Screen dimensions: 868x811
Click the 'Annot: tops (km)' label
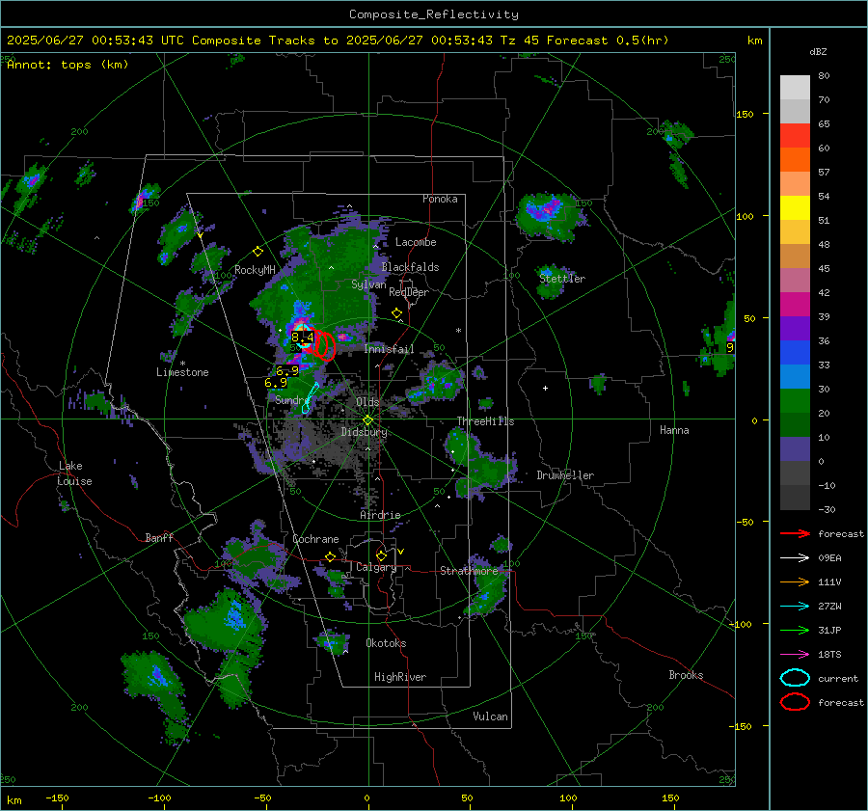(x=68, y=65)
